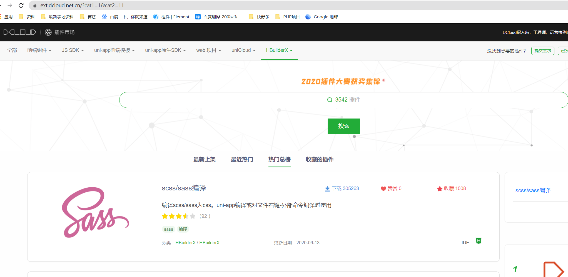Open the 2020插件大赛获奖集锦 banner link
Screen dimensions: 568x277
point(341,81)
